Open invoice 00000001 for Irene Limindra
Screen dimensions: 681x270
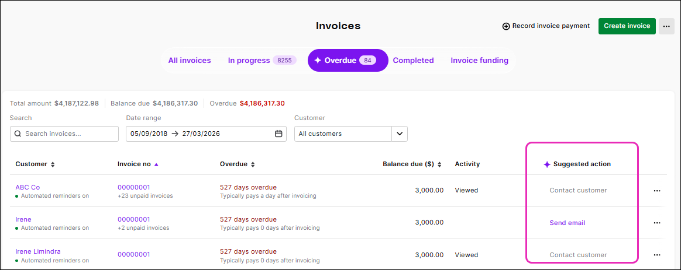[134, 254]
